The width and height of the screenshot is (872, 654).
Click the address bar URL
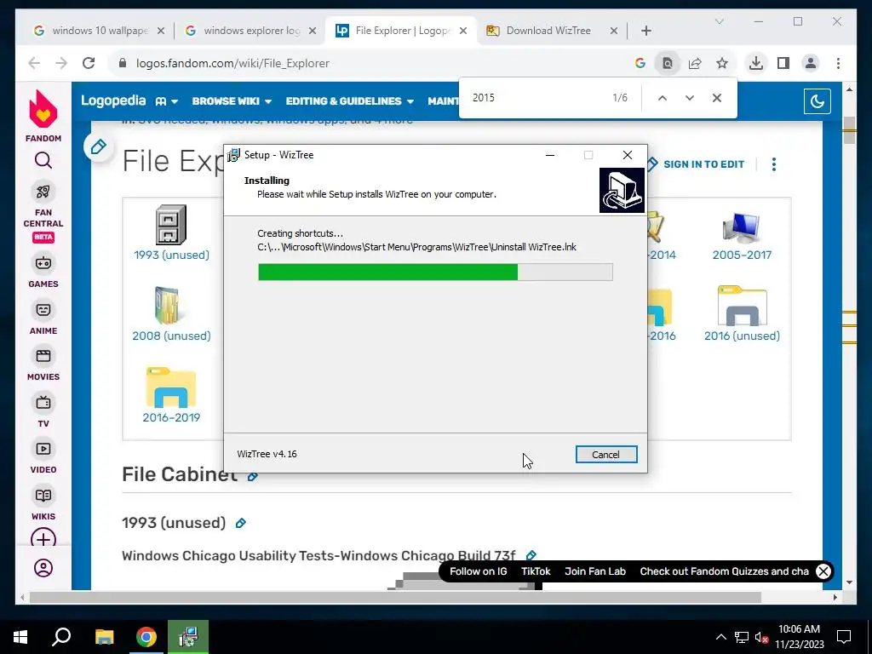point(233,63)
